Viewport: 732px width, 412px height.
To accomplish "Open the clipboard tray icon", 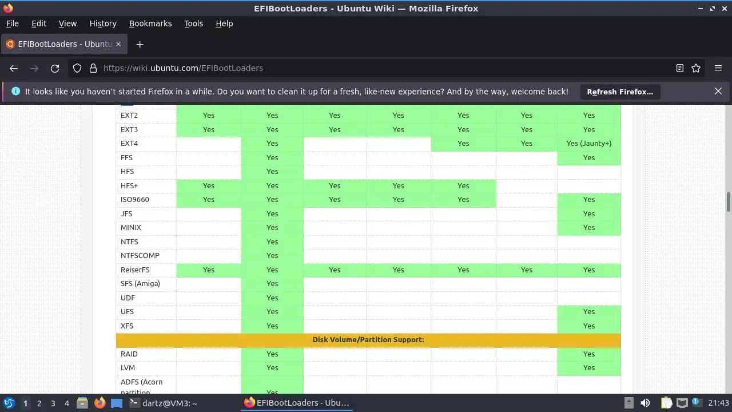I will tap(666, 403).
